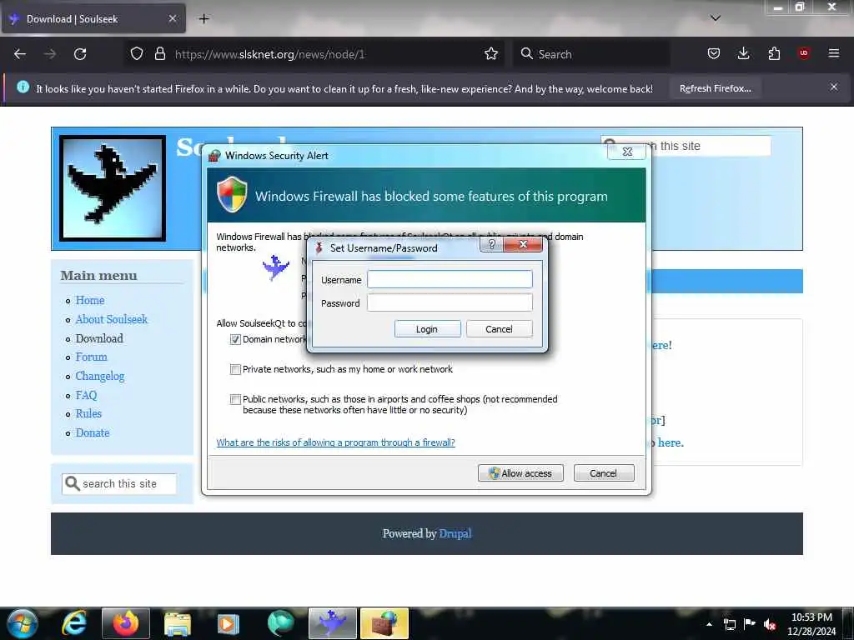Screen dimensions: 854x640
Task: Open the clock showing 10:53 PM
Action: [811, 624]
